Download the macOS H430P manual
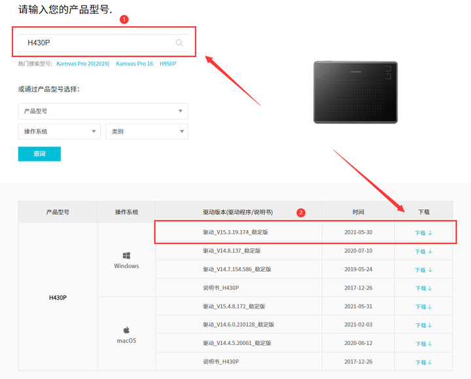This screenshot has width=471, height=379. pyautogui.click(x=423, y=362)
